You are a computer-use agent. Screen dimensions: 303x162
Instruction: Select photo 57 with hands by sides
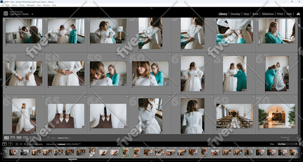(24, 74)
